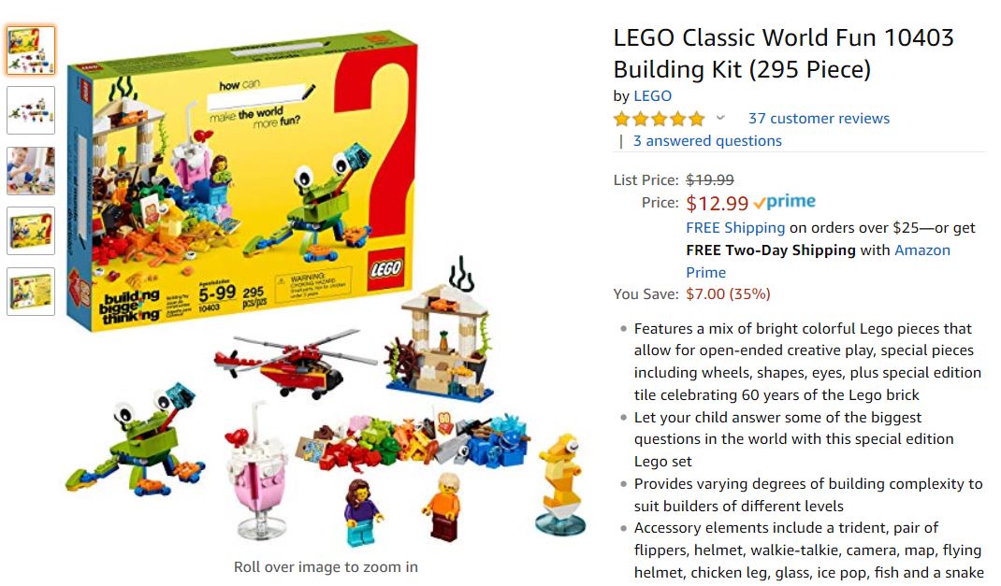Select the second thumbnail showing built models
The image size is (1001, 586).
[x=31, y=110]
